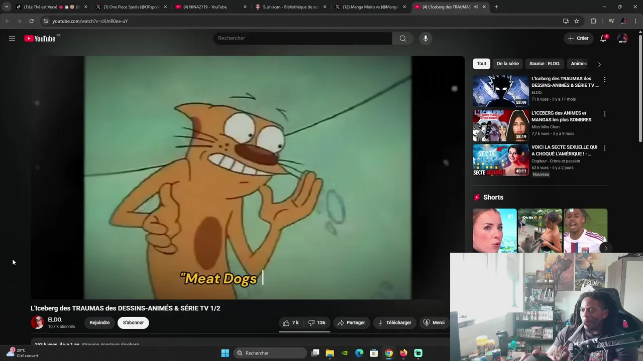Screen dimensions: 643x361
Task: Click the search magnifier button on YouTube
Action: point(402,38)
